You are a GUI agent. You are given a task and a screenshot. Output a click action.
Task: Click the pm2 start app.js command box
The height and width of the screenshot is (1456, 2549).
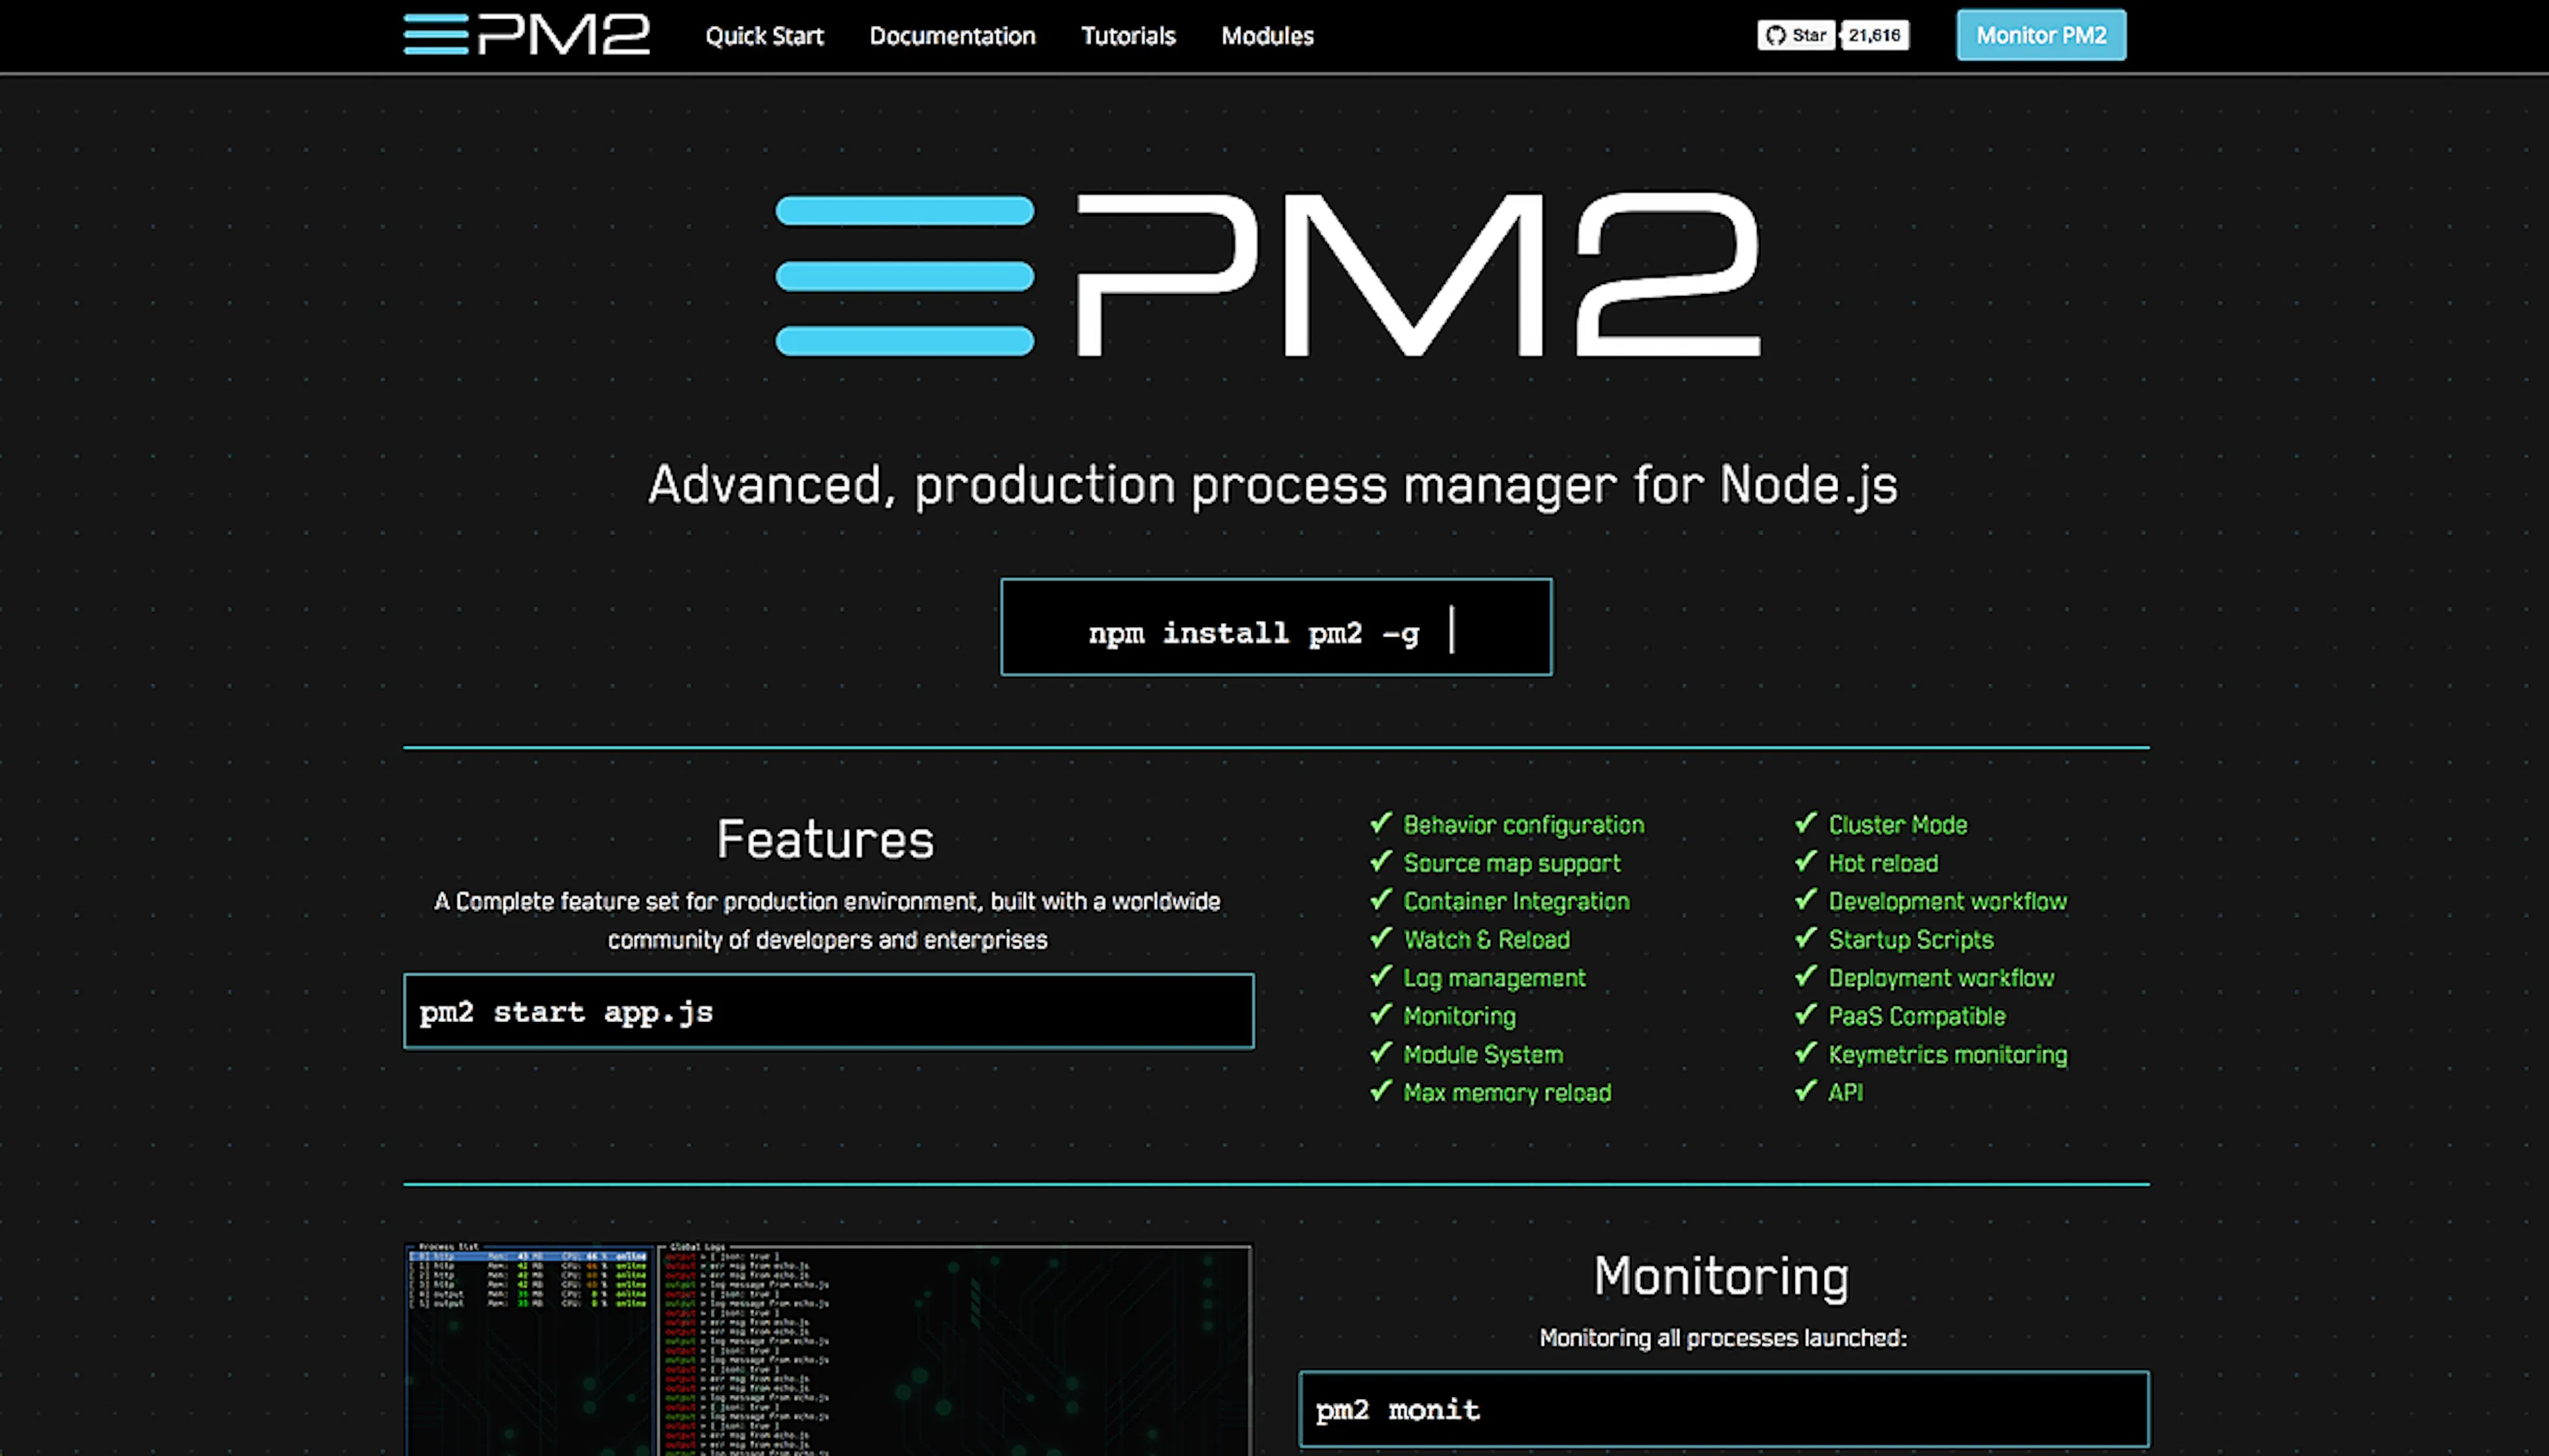point(828,1011)
